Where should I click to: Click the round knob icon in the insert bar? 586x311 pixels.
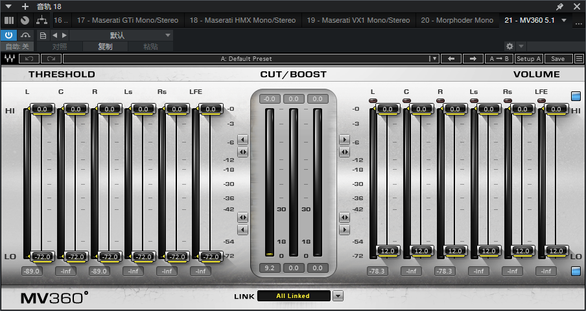pyautogui.click(x=25, y=20)
